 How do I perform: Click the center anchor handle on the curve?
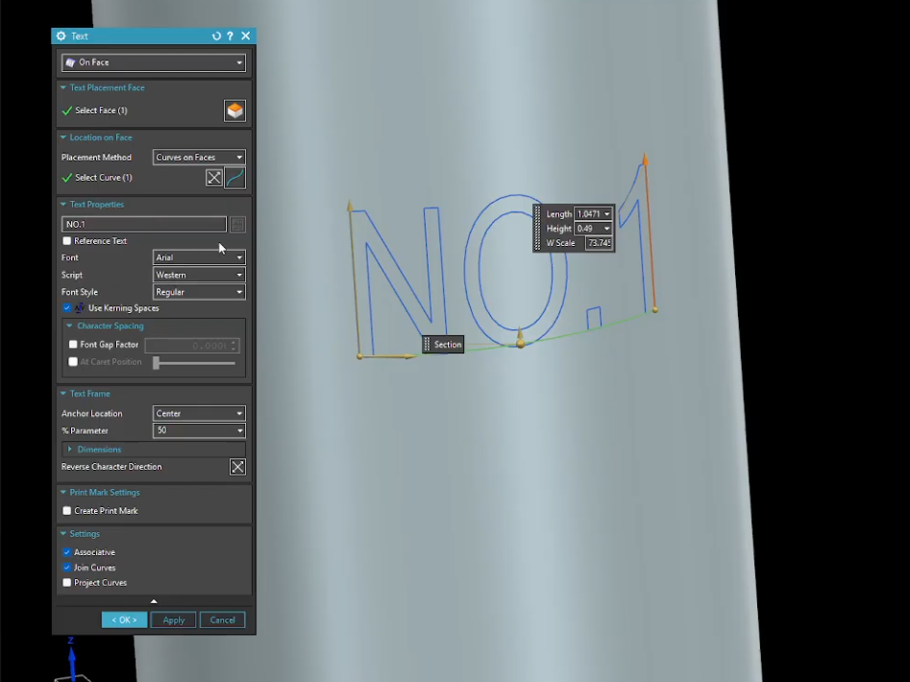(x=521, y=343)
